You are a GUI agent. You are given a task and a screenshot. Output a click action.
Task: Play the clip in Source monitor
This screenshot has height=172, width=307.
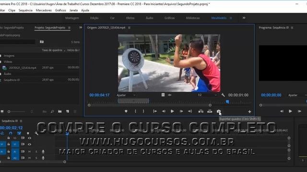tap(172, 111)
